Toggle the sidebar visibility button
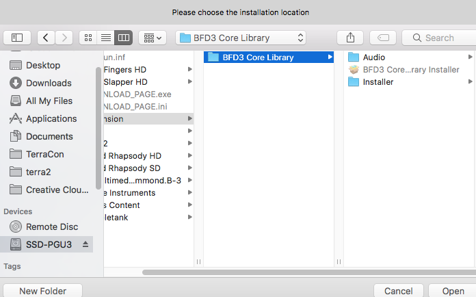Screen dimensions: 476x297 17,38
